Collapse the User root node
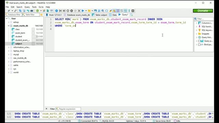Screen dimensions: 219x123 point(7,18)
